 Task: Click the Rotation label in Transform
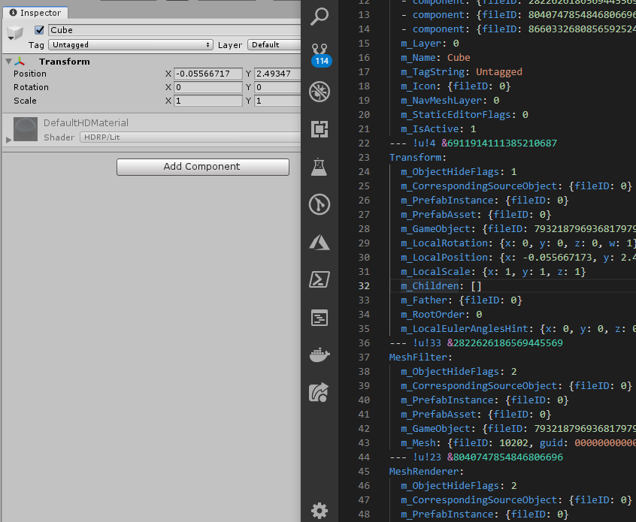click(x=31, y=87)
